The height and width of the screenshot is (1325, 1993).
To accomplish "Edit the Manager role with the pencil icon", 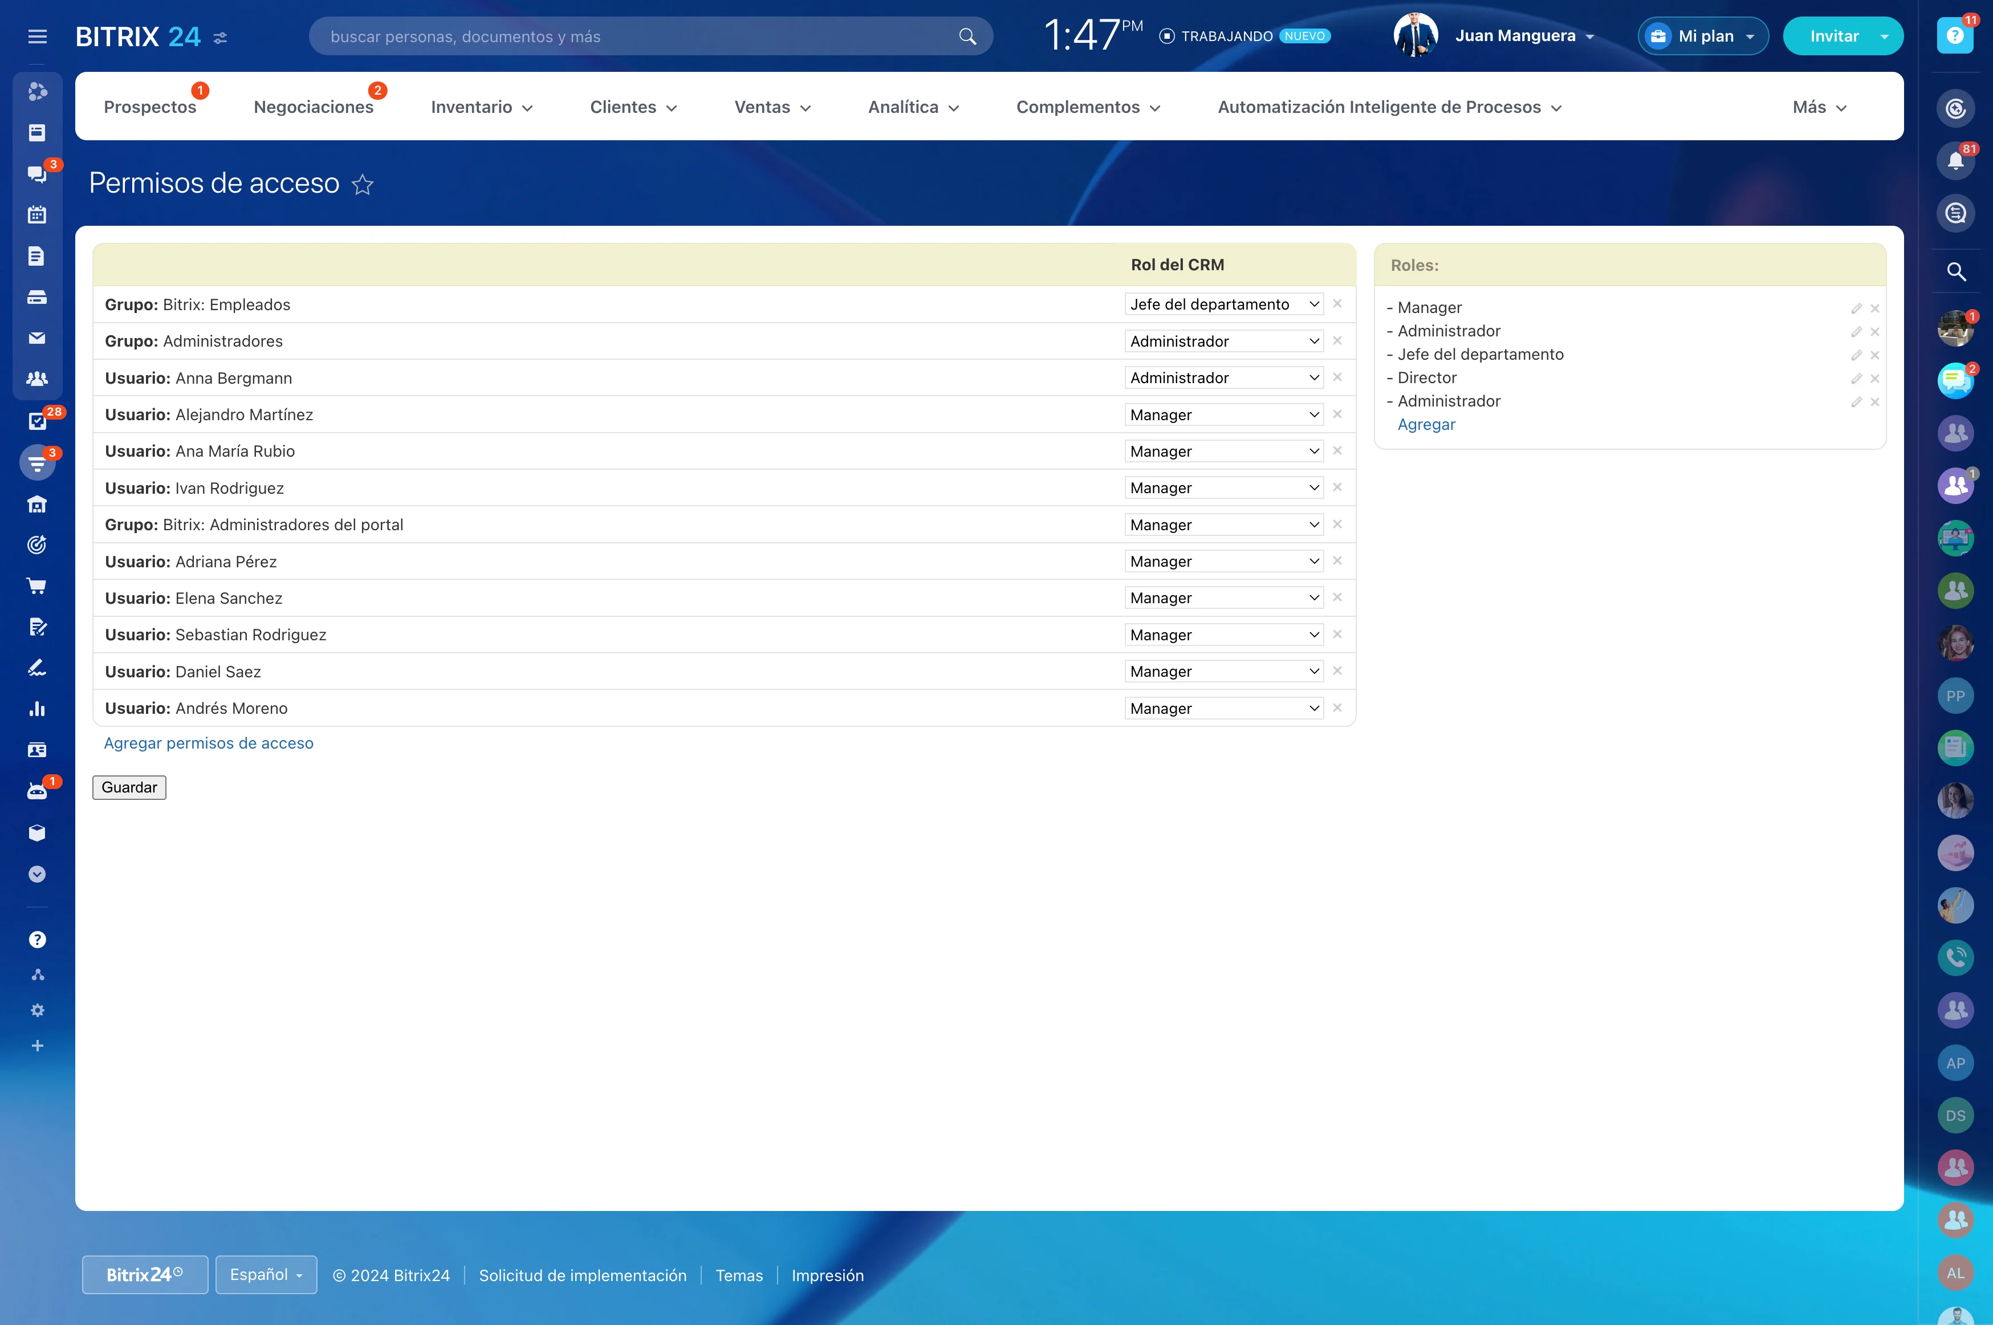I will (x=1856, y=308).
